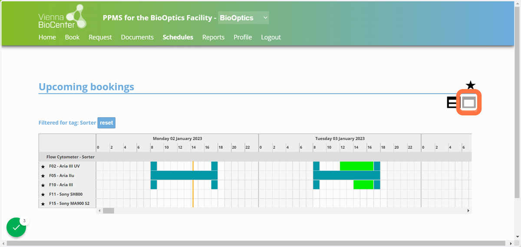Click the Vienna BioCenter logo
Image resolution: width=521 pixels, height=247 pixels.
63,17
